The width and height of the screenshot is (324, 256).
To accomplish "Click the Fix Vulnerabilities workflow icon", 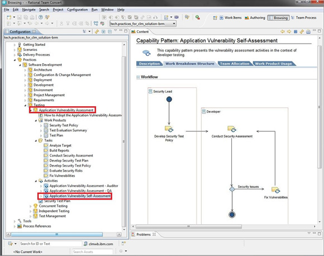I will coord(275,190).
